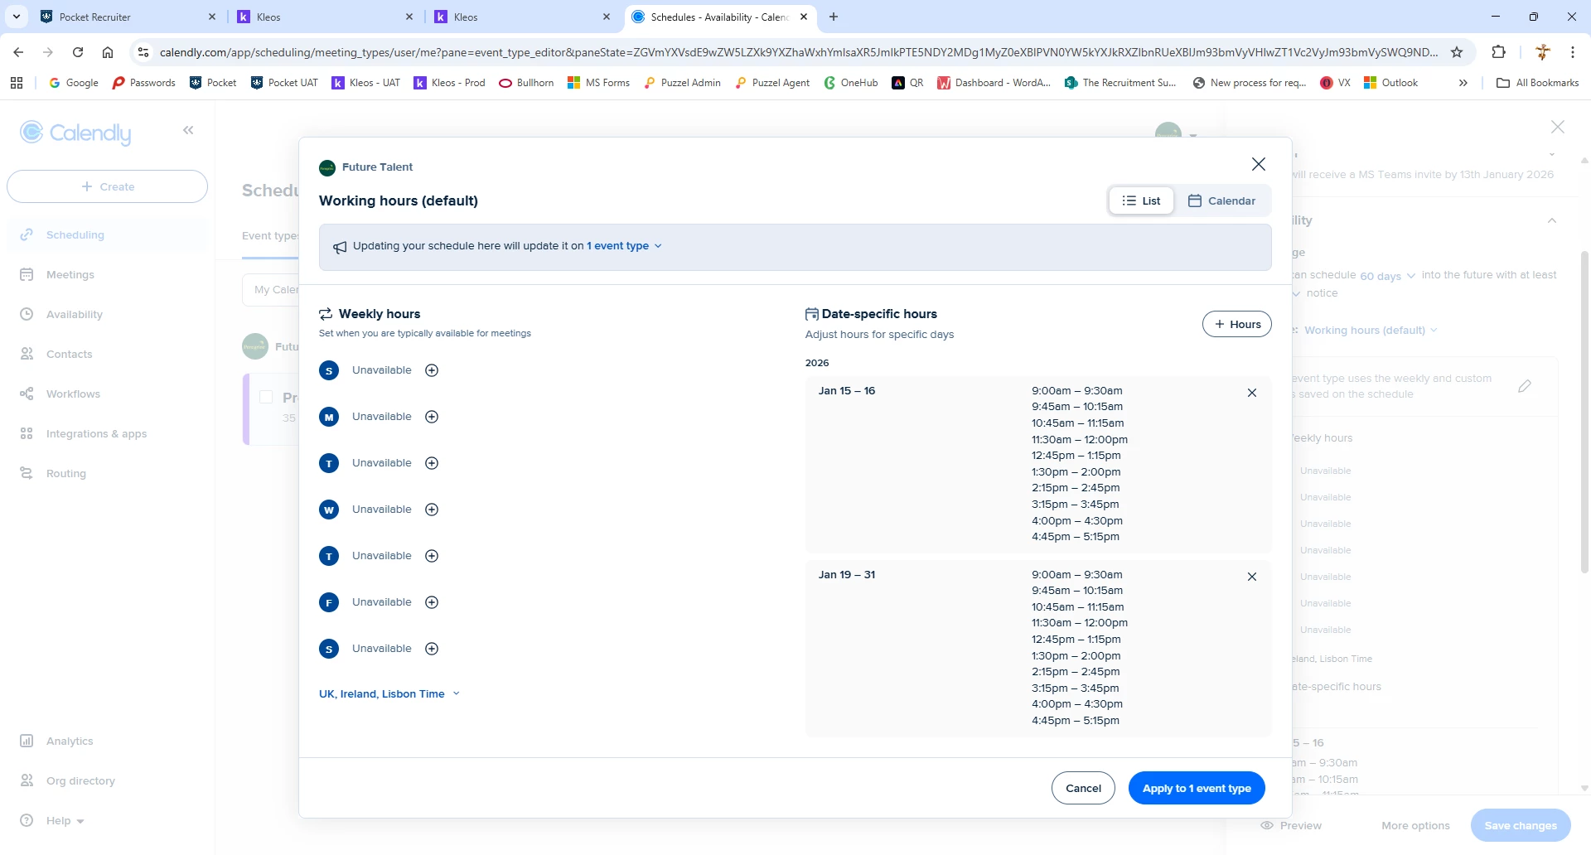This screenshot has height=855, width=1591.
Task: Bookmark this page with star icon
Action: [1457, 52]
